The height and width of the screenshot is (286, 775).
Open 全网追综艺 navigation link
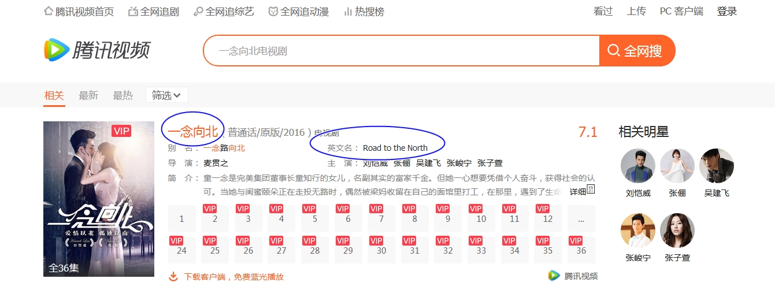tap(229, 12)
